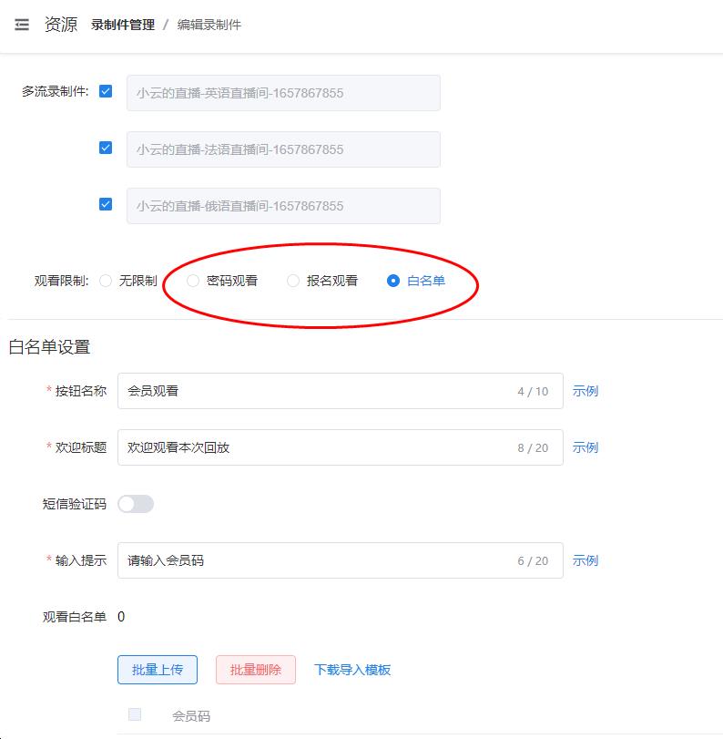Uncheck the 英语直播间 stream checkbox
Image resolution: width=723 pixels, height=739 pixels.
coord(106,91)
